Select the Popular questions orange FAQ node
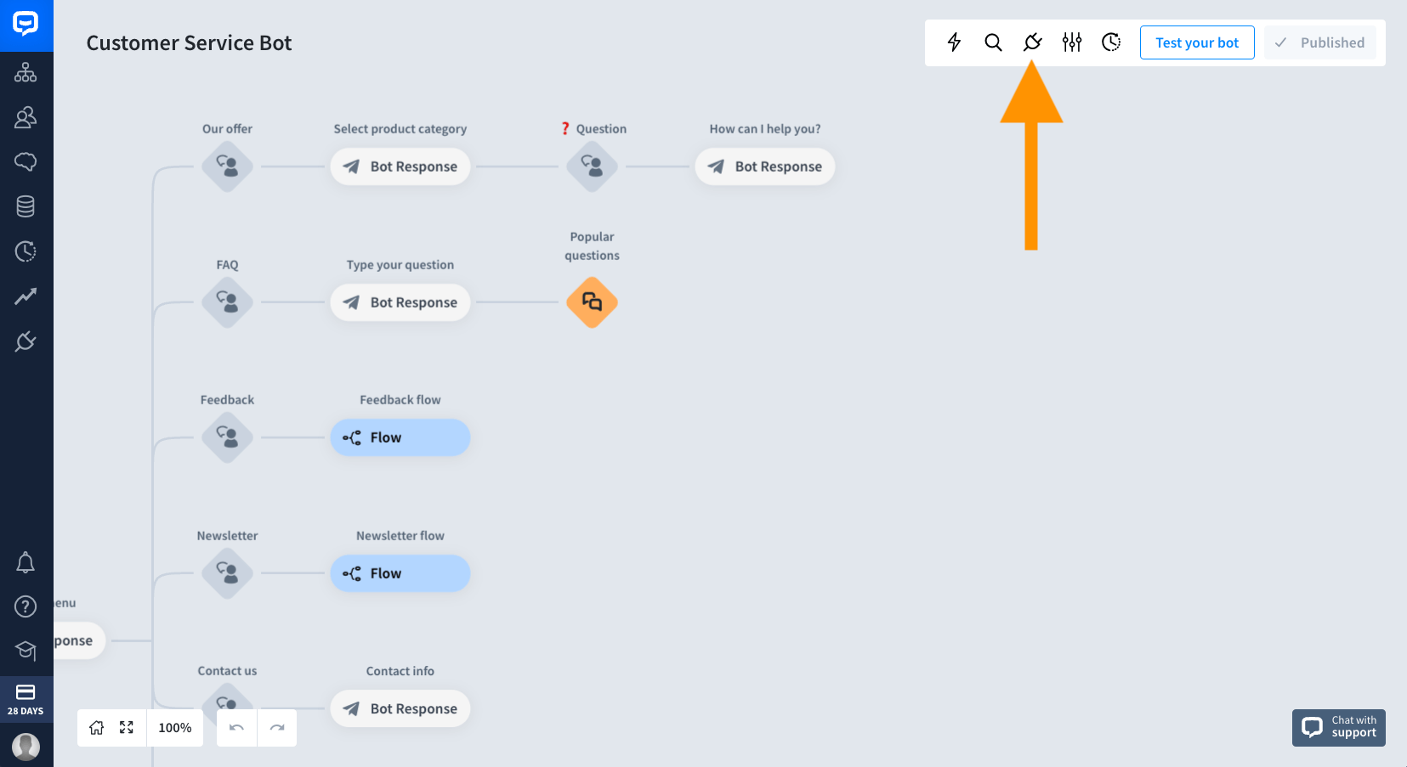1407x767 pixels. tap(592, 302)
